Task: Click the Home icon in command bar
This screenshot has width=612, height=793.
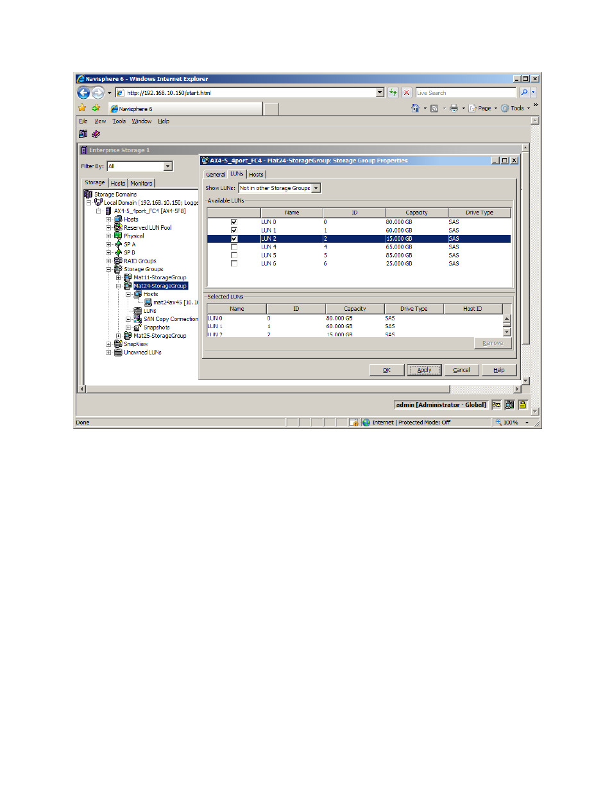Action: 416,108
